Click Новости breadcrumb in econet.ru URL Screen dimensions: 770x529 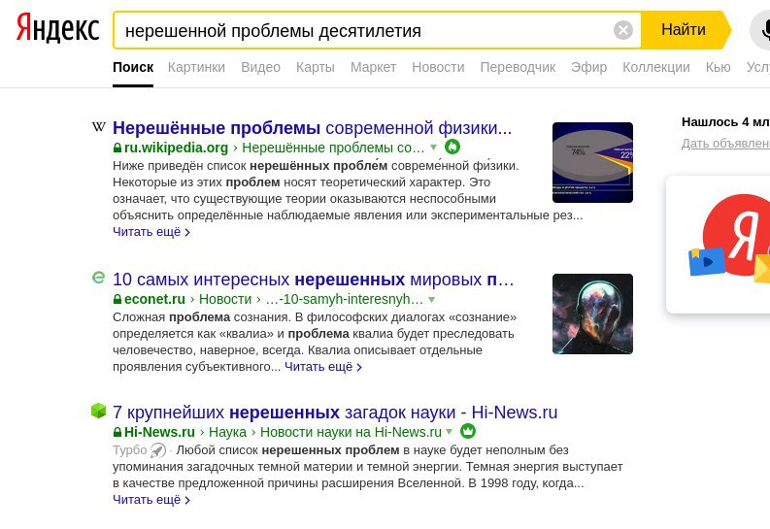(225, 299)
